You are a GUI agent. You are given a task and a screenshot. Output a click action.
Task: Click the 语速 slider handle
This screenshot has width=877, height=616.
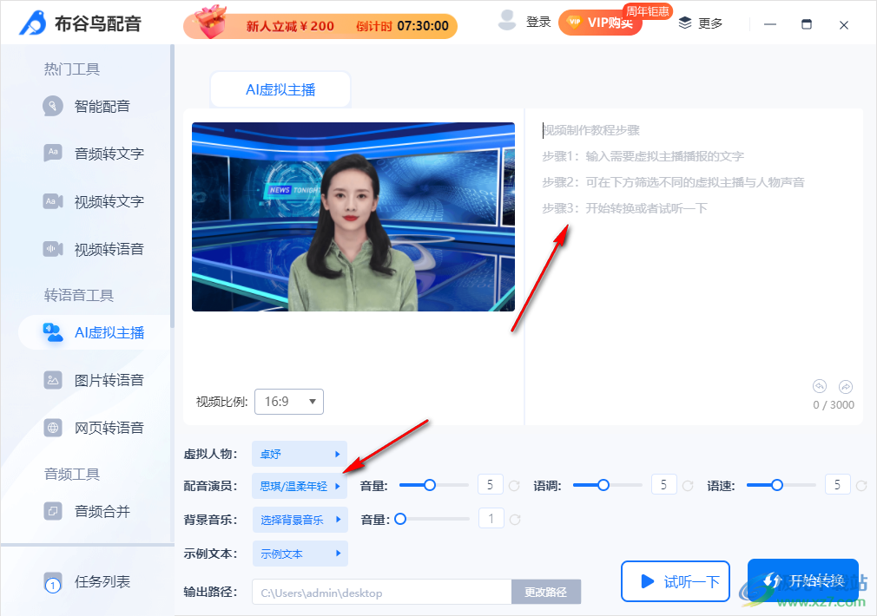[777, 485]
